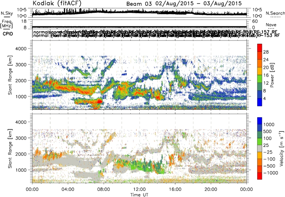Click the '18' tick on the frequency axis

pyautogui.click(x=24, y=21)
